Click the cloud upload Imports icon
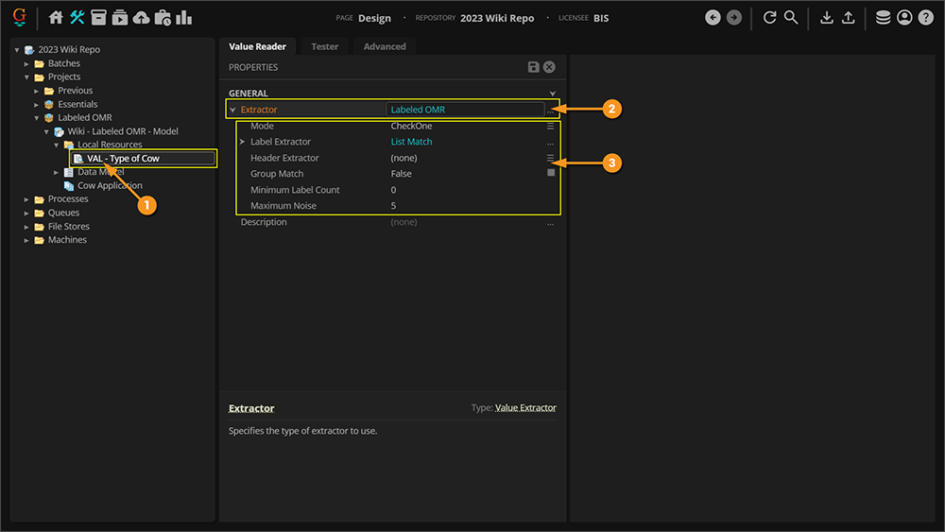Viewport: 945px width, 532px height. point(141,18)
